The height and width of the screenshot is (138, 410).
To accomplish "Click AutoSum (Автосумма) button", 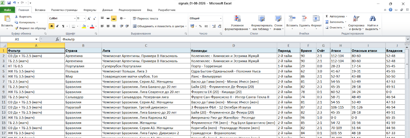I will (x=336, y=16).
